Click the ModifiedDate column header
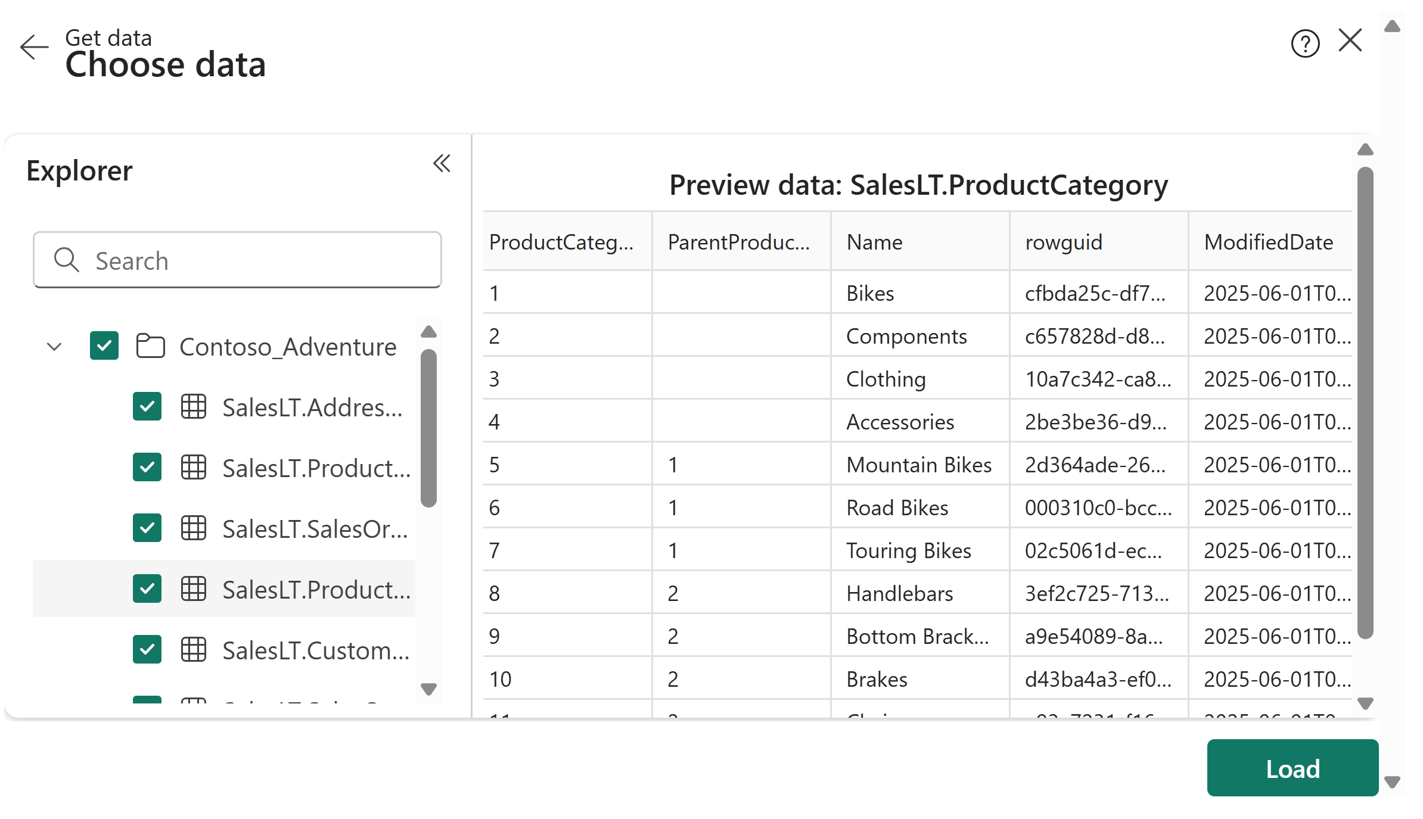Image resolution: width=1423 pixels, height=819 pixels. (x=1268, y=242)
